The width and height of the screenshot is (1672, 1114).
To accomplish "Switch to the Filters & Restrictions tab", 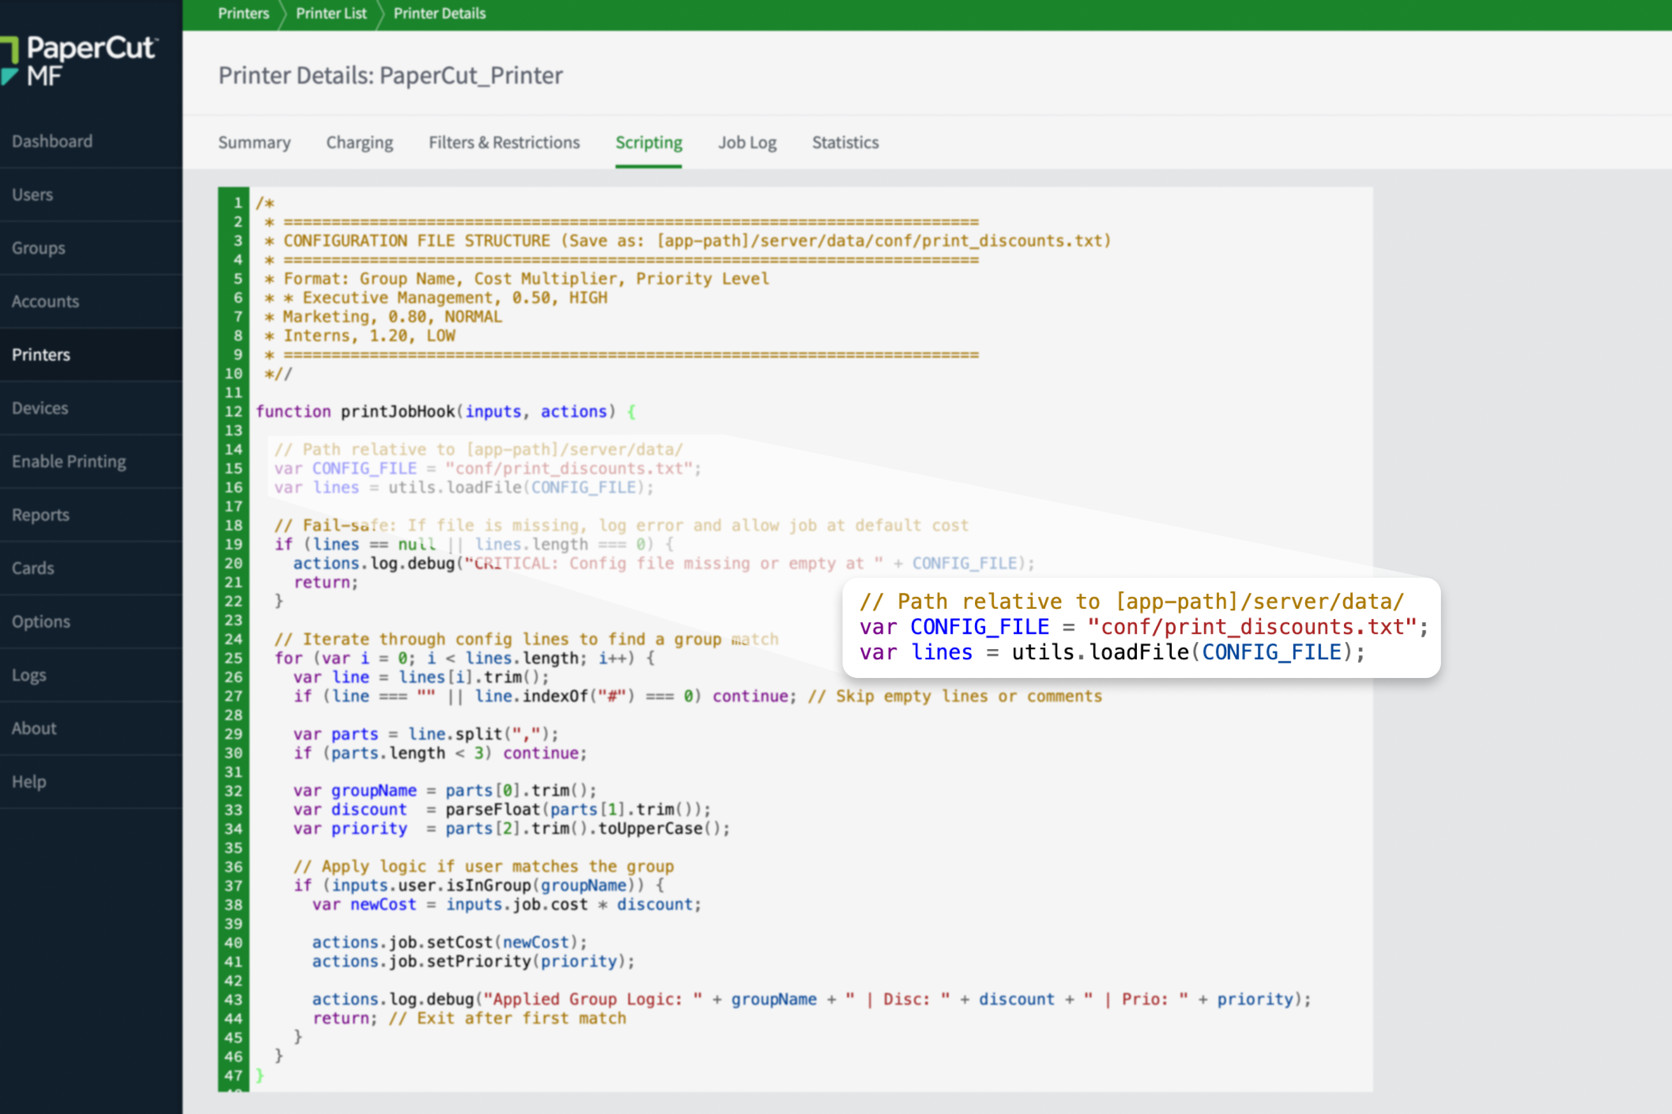I will [x=504, y=142].
